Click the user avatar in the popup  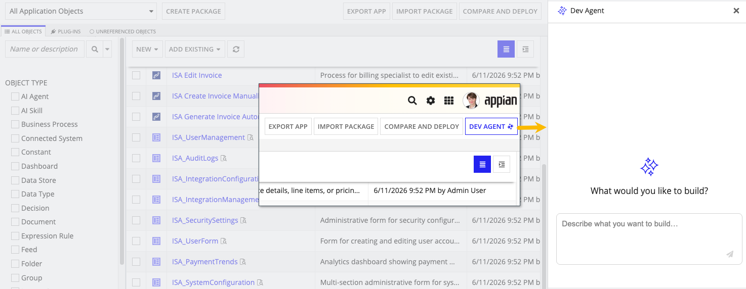click(x=471, y=101)
